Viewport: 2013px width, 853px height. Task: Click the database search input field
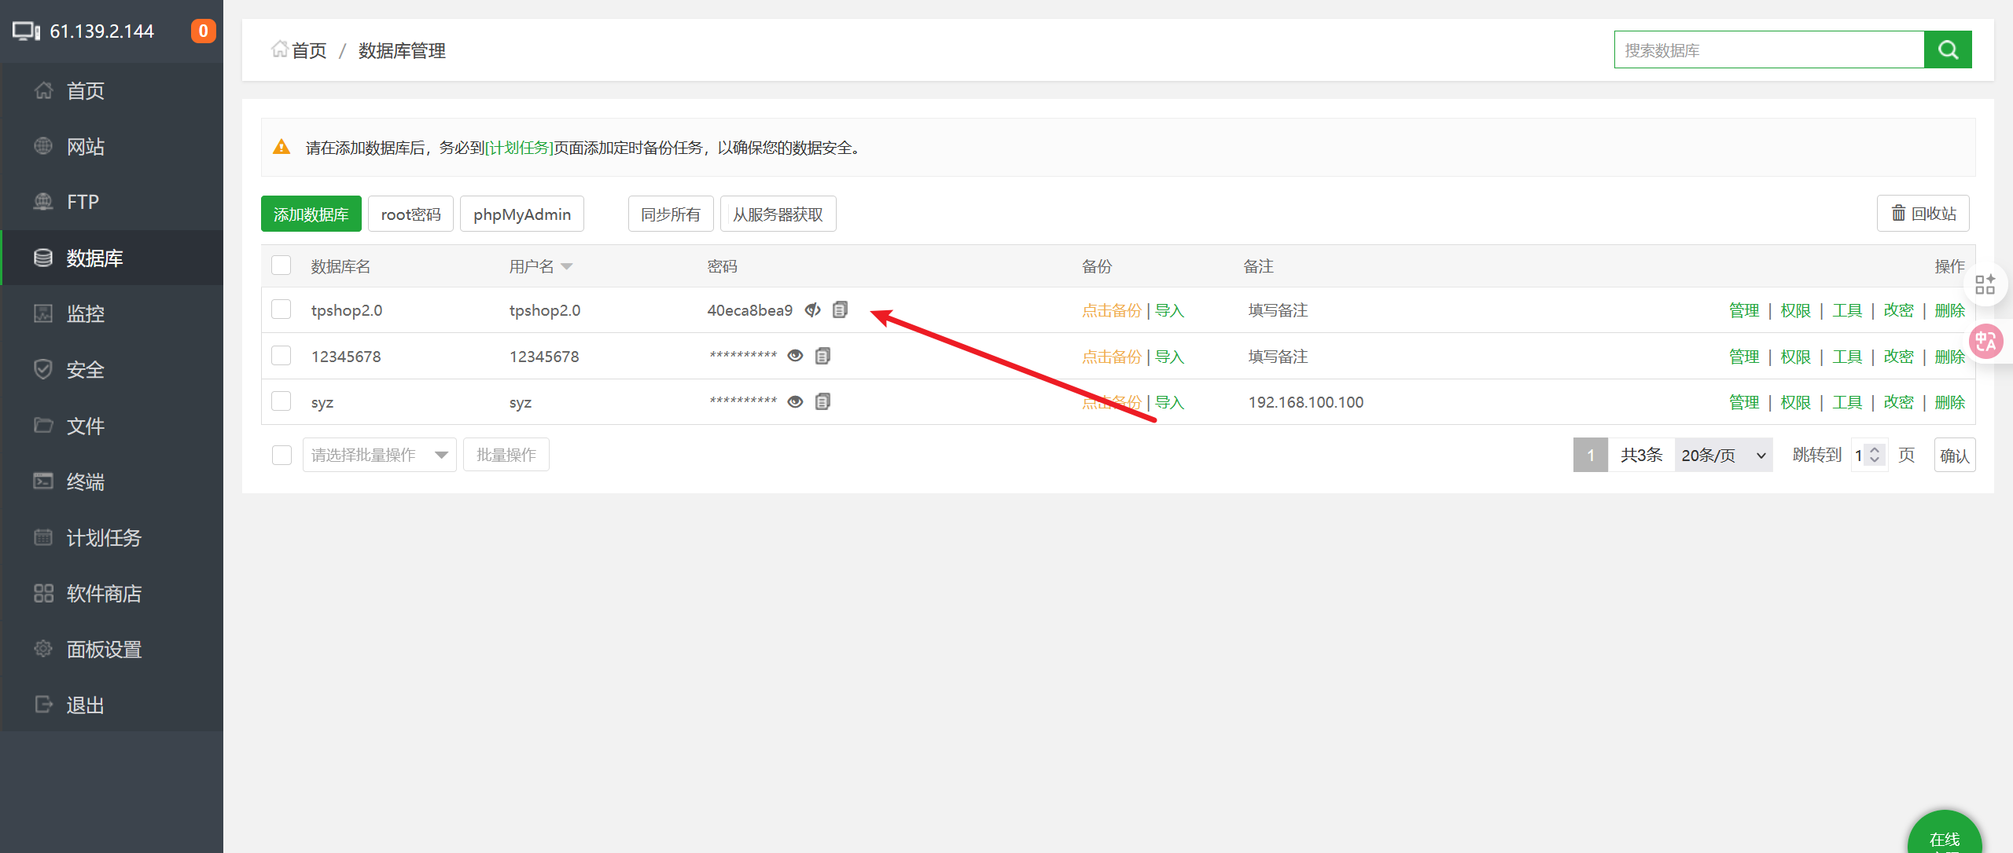tap(1768, 50)
